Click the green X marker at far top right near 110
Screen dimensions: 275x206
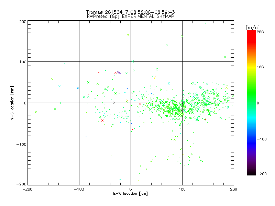(225, 57)
